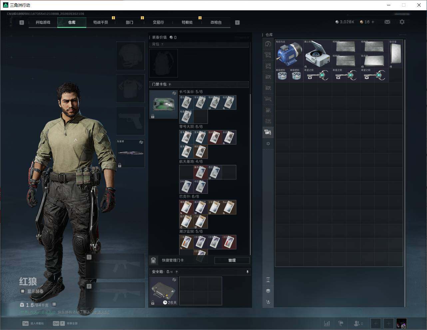Pick the first 高级燃料 fuel can
The image size is (427, 330).
click(282, 75)
